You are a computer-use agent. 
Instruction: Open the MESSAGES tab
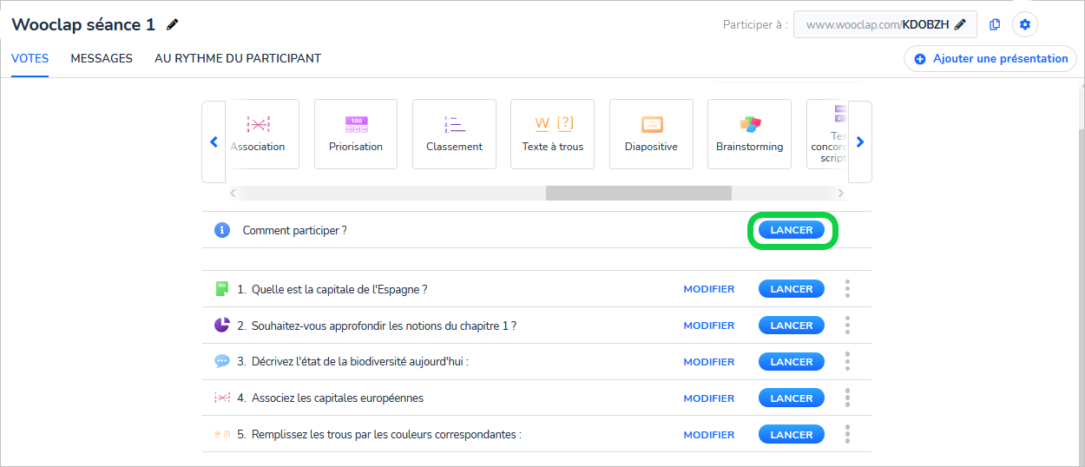(102, 59)
